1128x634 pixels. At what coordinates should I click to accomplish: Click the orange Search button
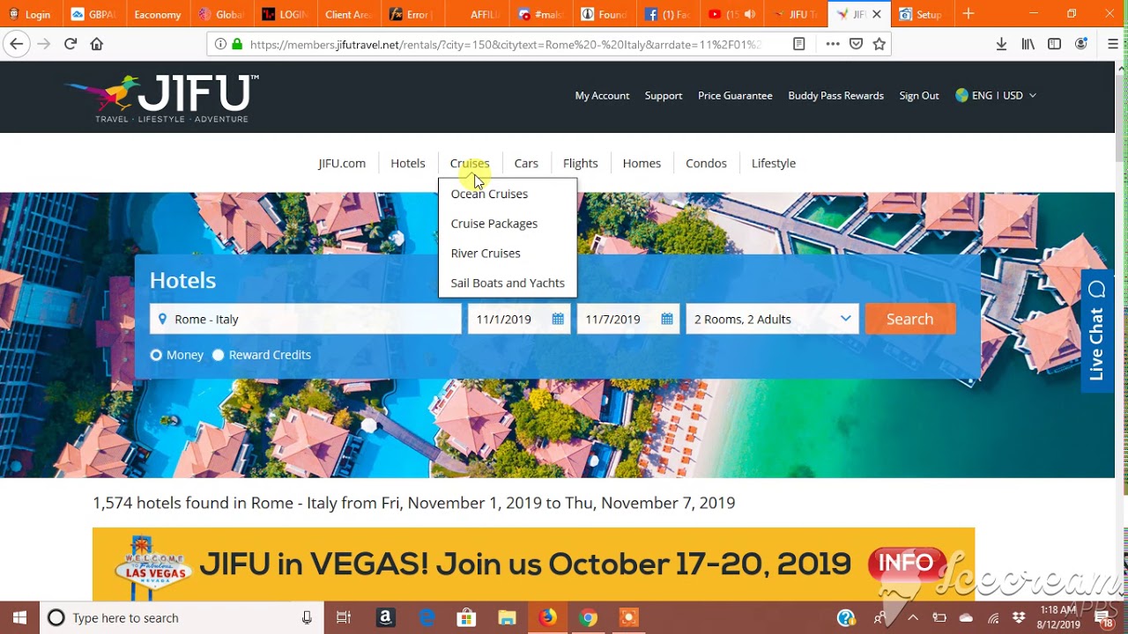click(910, 319)
